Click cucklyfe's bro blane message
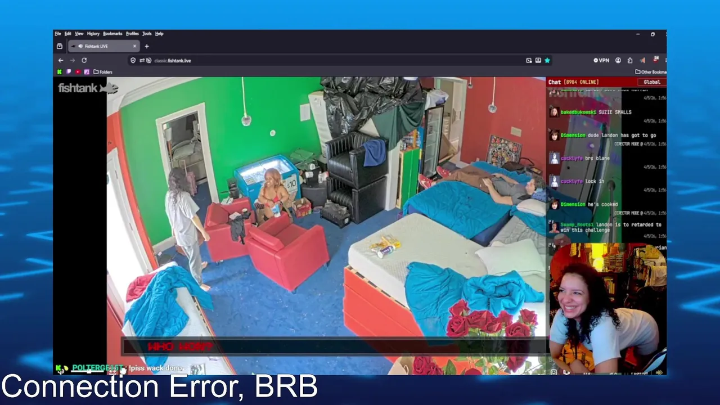The image size is (720, 405). 585,158
